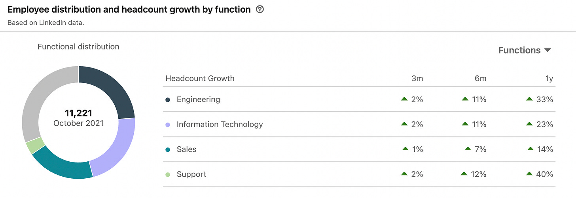Click the Information Technology purple legend dot
Viewport: 576px width, 198px height.
[x=168, y=125]
